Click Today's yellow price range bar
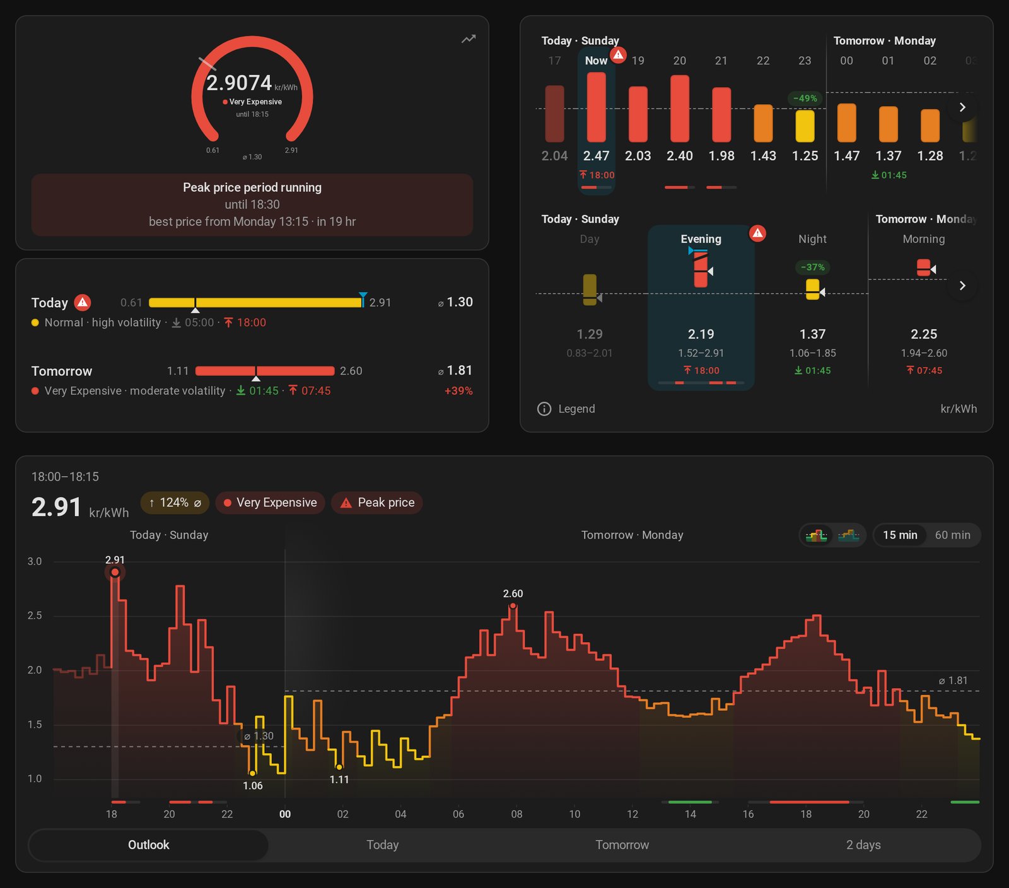 256,303
